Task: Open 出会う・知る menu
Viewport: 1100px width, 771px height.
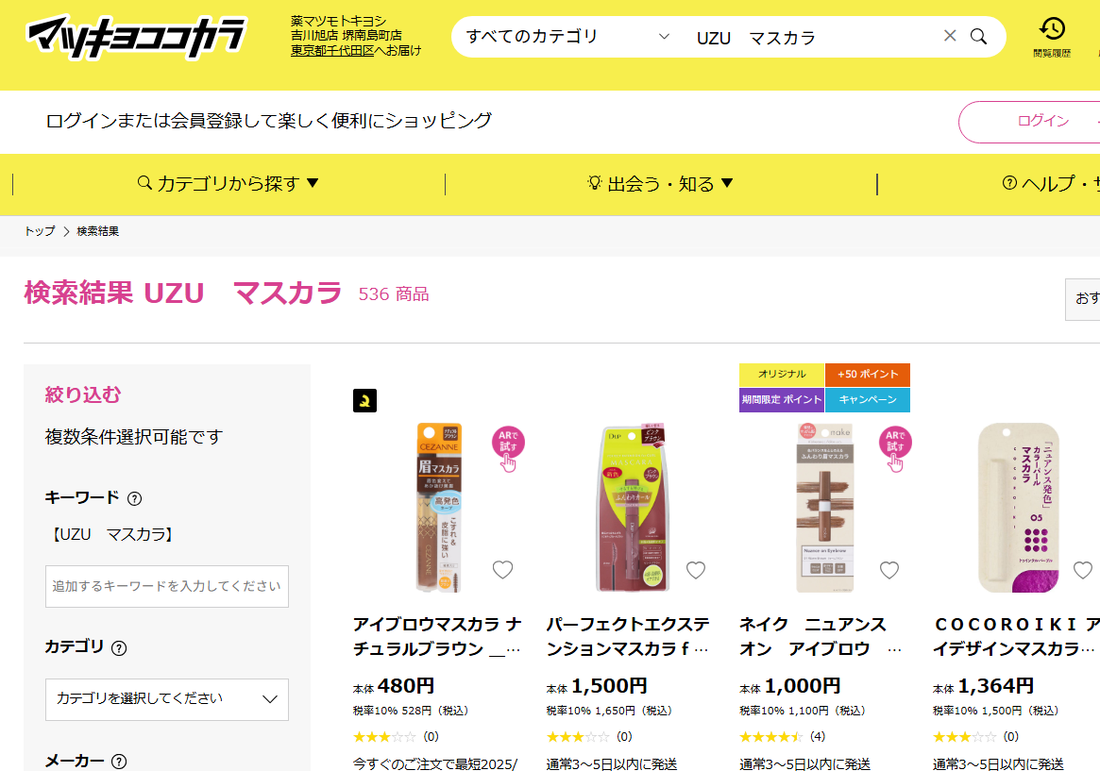Action: point(660,184)
